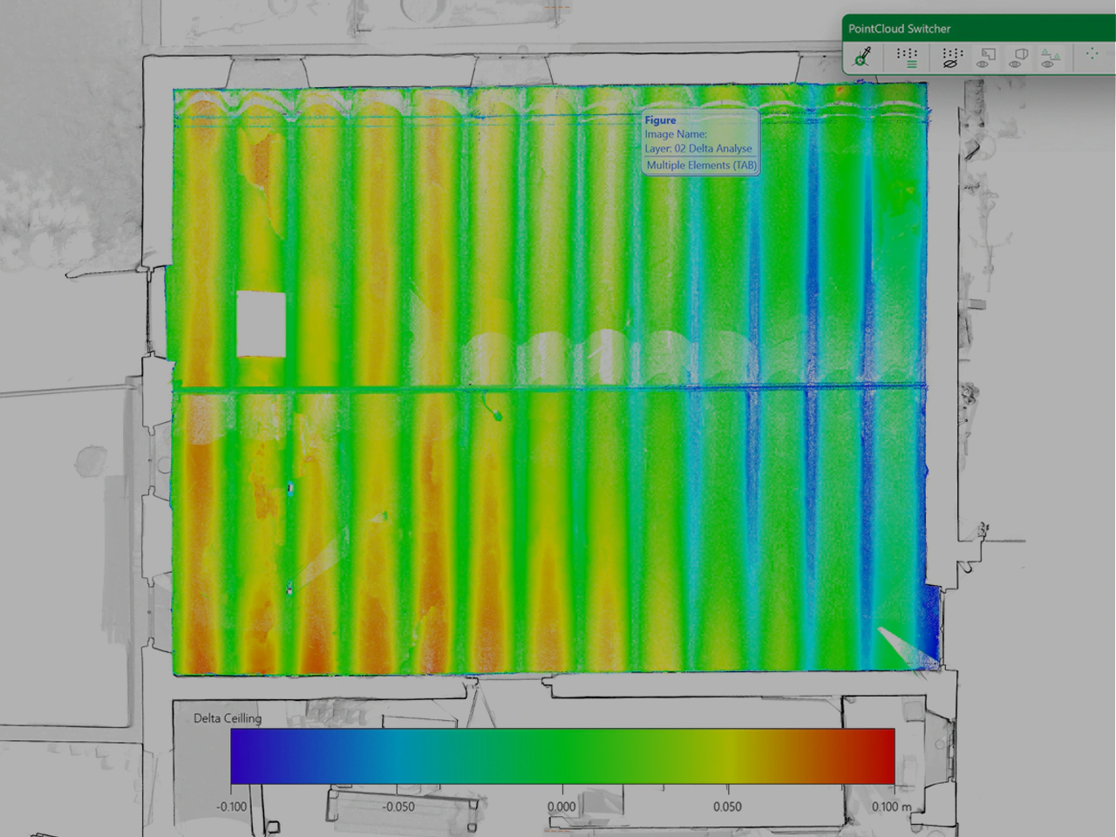Toggle 3D box view visibility eye
The image size is (1116, 837).
(x=1018, y=58)
